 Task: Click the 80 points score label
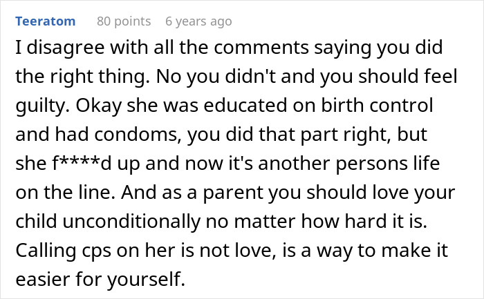point(124,21)
